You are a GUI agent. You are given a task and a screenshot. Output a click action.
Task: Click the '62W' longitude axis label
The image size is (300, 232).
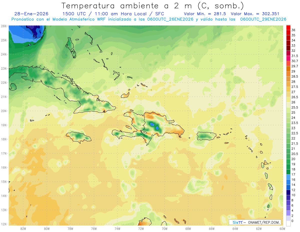click(259, 228)
